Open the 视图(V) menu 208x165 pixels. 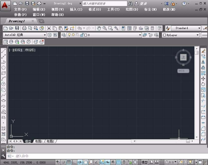(x=58, y=9)
